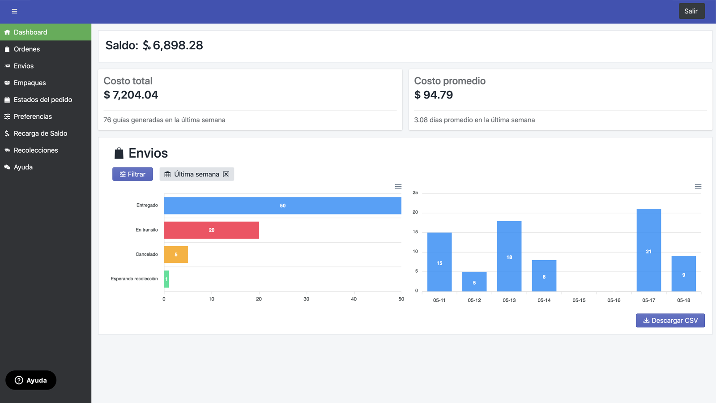The height and width of the screenshot is (403, 716).
Task: Click the 05-17 bar in the daily shipments chart
Action: (x=648, y=251)
